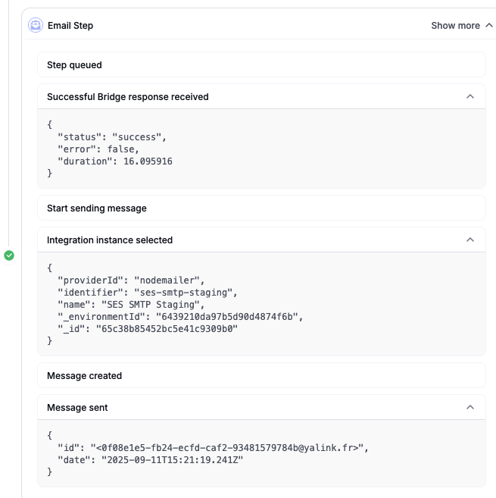Click the Email Step title text
Screen dimensions: 496x498
[70, 25]
